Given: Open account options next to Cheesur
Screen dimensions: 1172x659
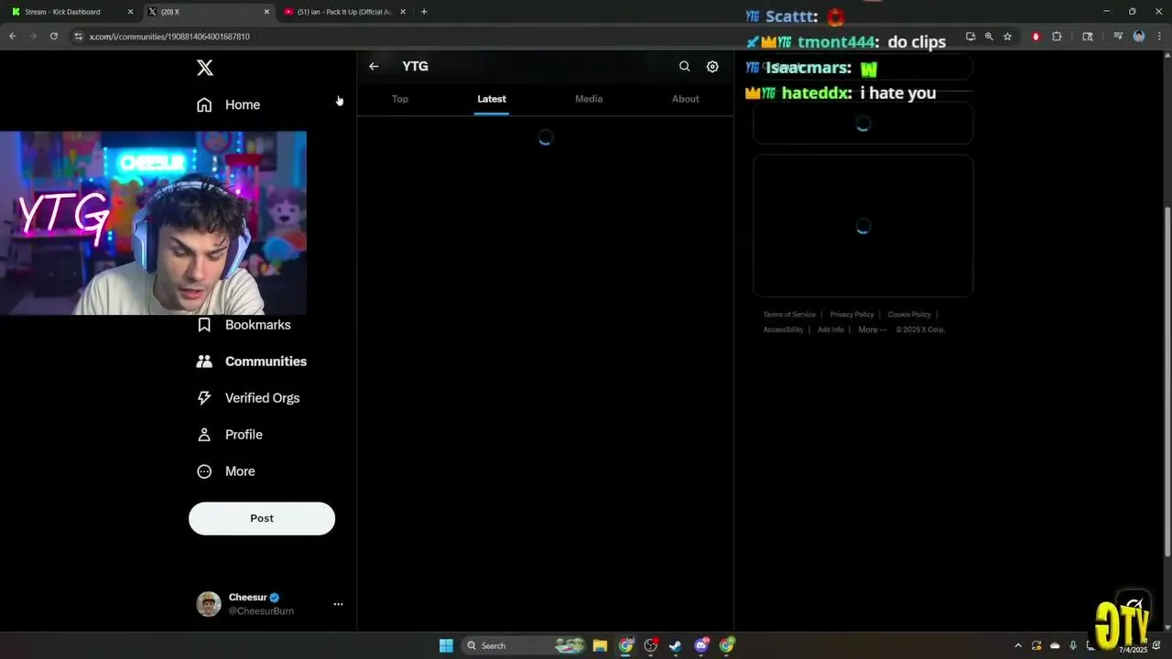Looking at the screenshot, I should 338,604.
